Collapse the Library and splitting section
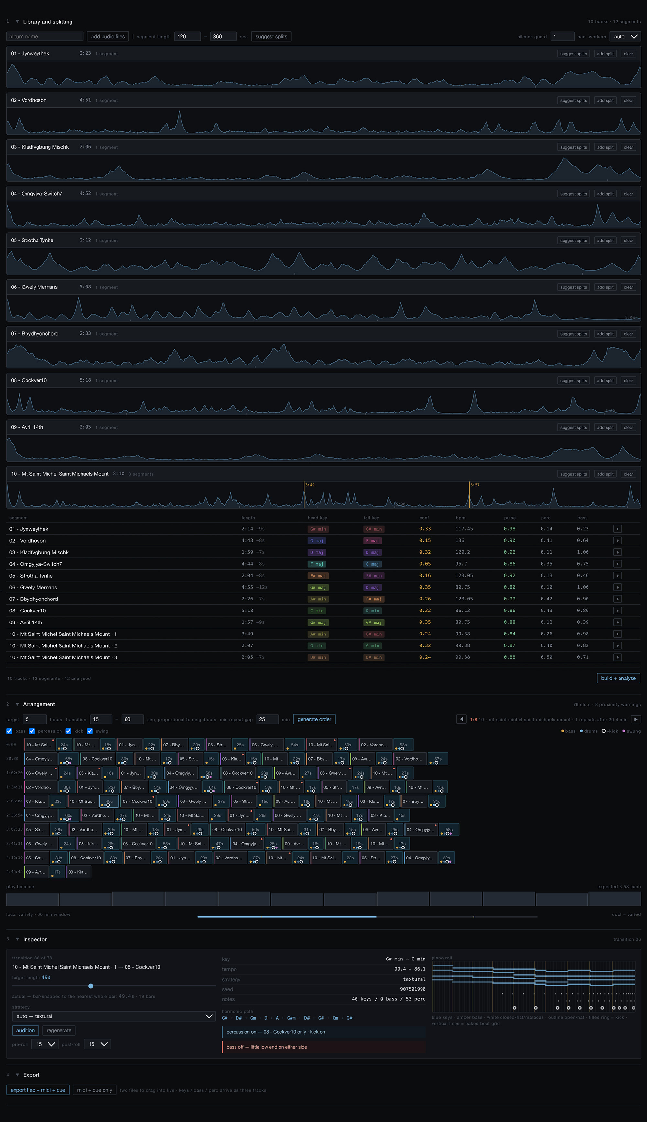647x1122 pixels. (x=17, y=21)
